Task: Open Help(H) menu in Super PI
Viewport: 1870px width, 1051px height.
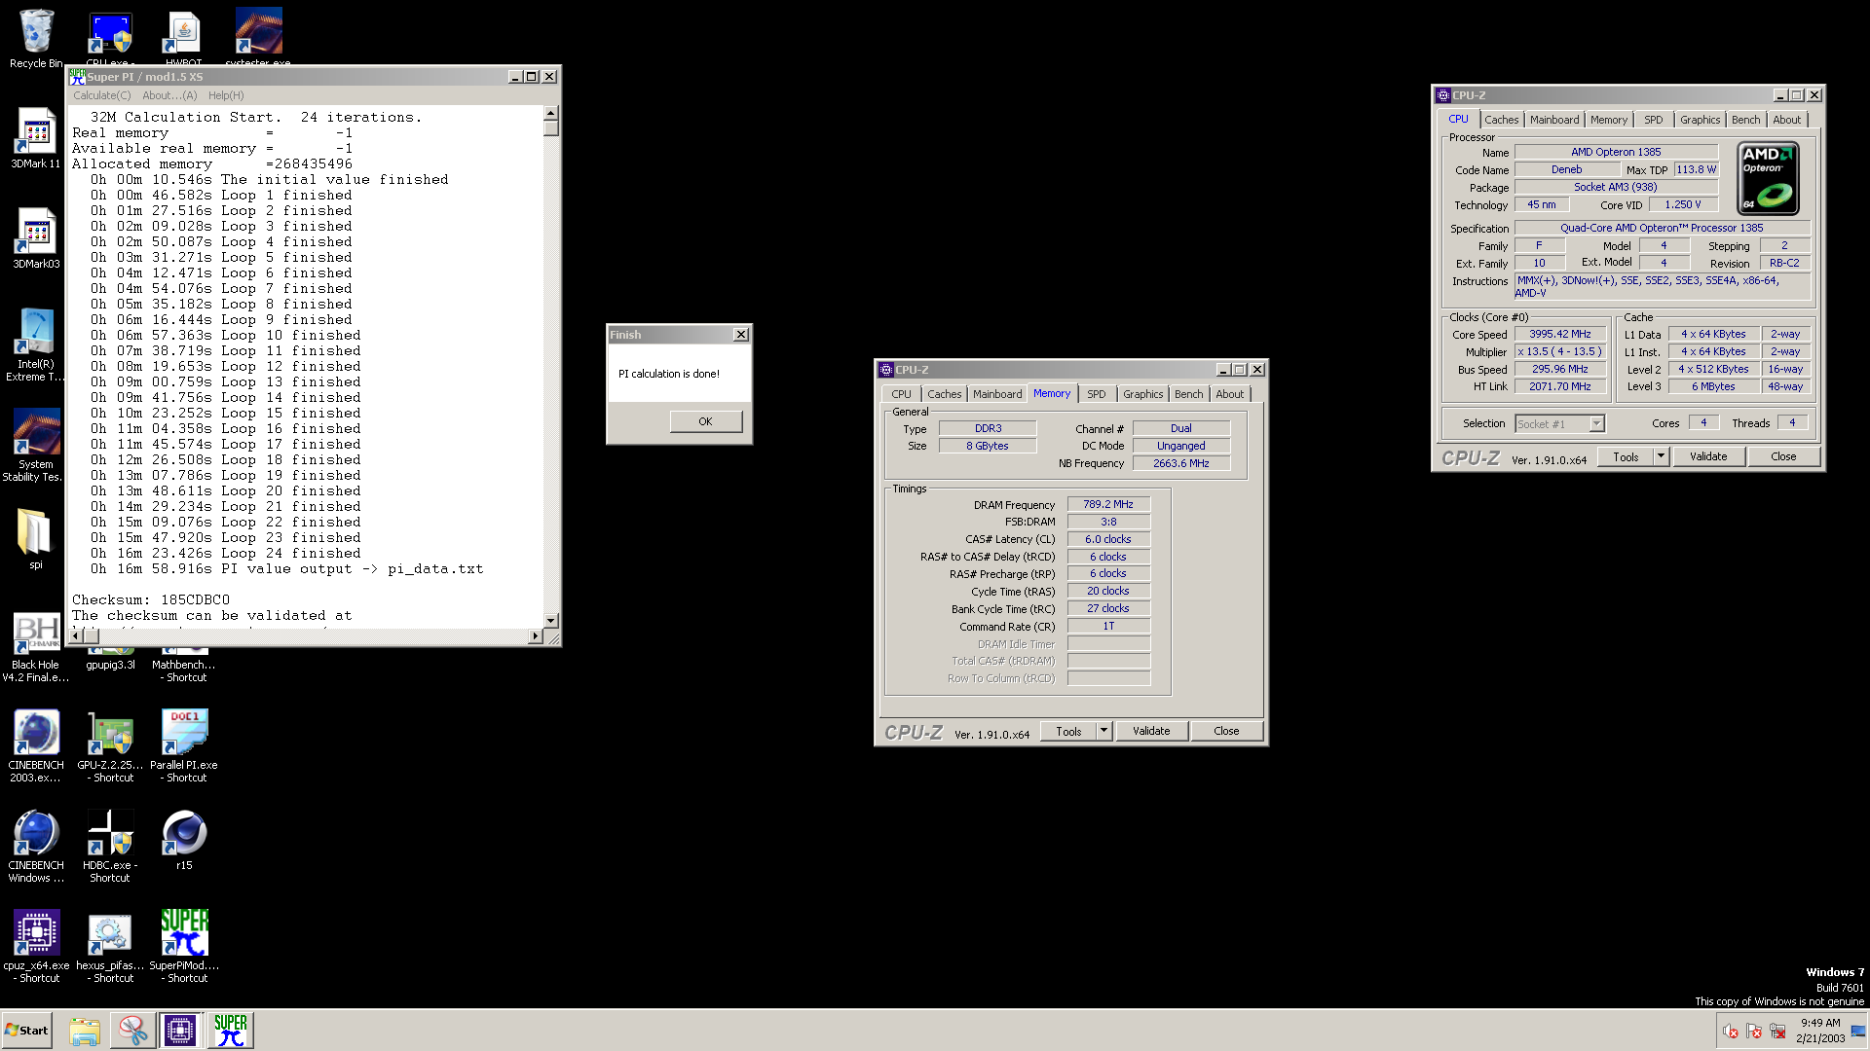Action: (226, 95)
